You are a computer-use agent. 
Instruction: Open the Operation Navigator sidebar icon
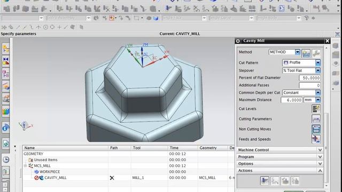tap(6, 86)
